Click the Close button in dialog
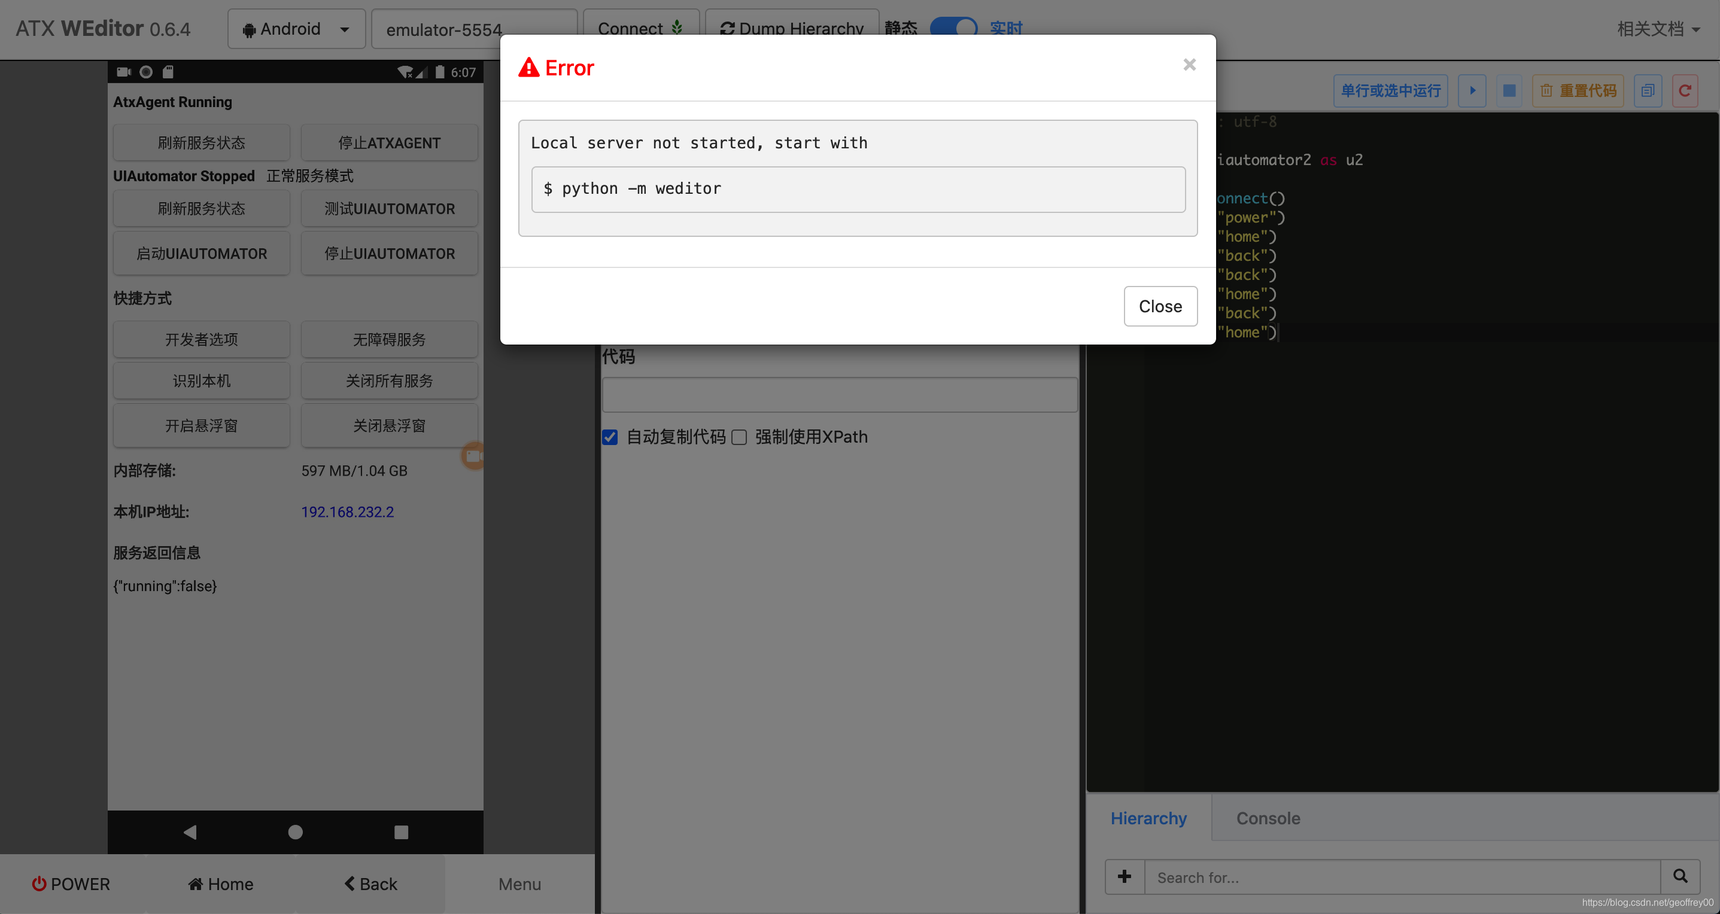 (1160, 306)
